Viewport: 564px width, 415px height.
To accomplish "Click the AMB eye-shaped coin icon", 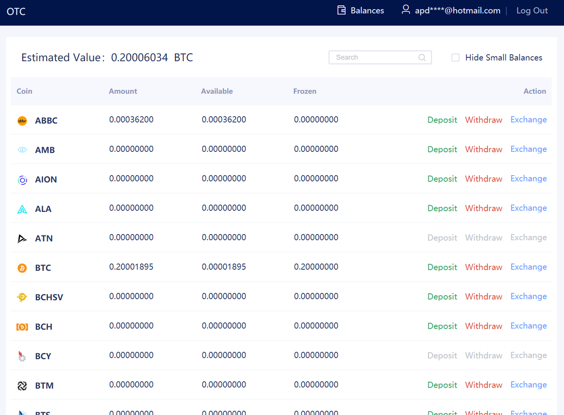I will tap(22, 150).
